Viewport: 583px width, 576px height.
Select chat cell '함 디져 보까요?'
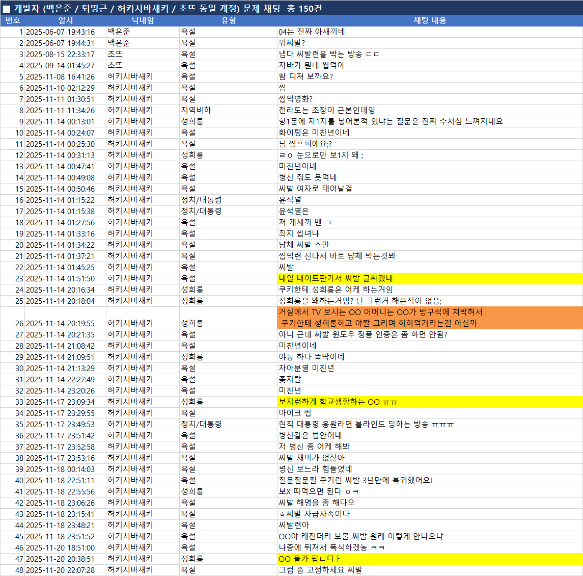(x=430, y=76)
